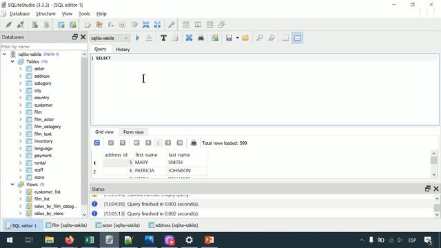The image size is (441, 248).
Task: Expand the film table node
Action: click(x=20, y=112)
